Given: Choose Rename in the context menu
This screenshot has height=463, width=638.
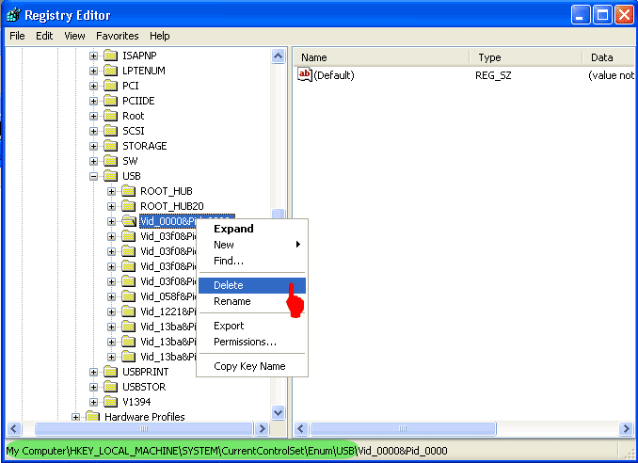Looking at the screenshot, I should pos(252,301).
